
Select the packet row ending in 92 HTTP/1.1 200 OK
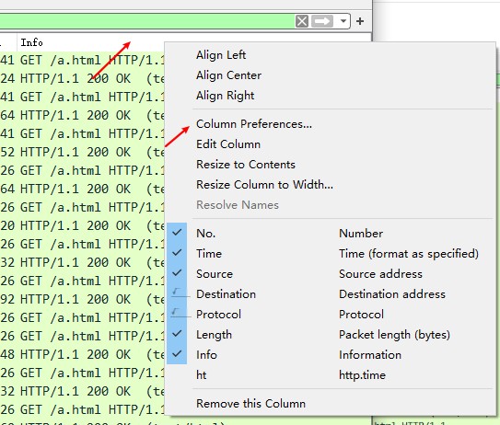82,299
